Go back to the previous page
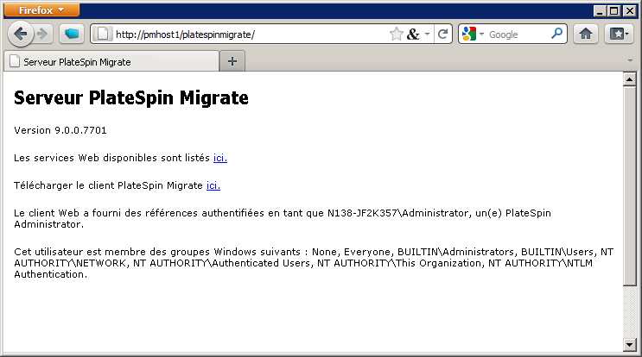The width and height of the screenshot is (642, 357). click(20, 34)
